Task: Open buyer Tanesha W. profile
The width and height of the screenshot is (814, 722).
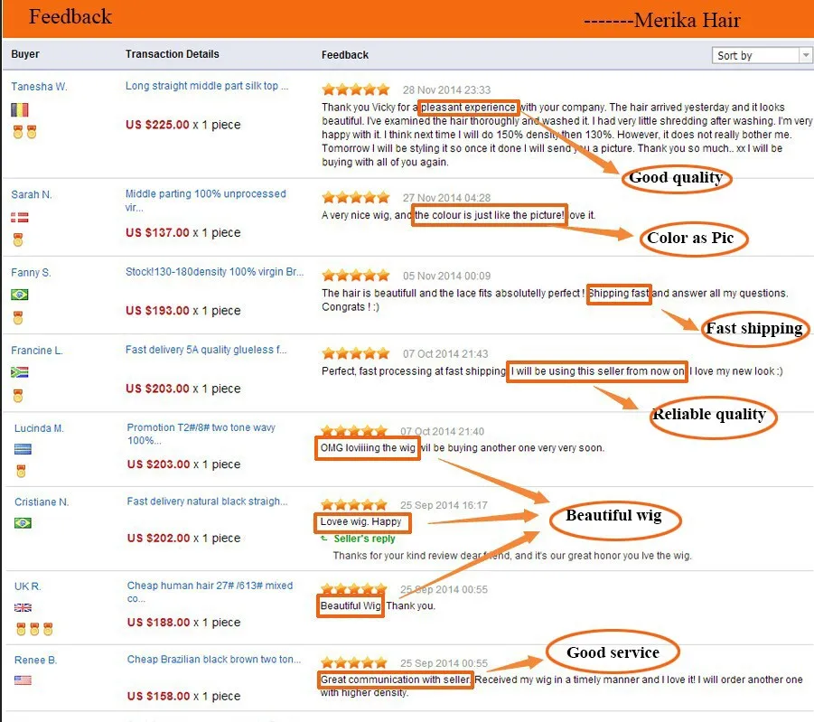Action: (x=39, y=87)
